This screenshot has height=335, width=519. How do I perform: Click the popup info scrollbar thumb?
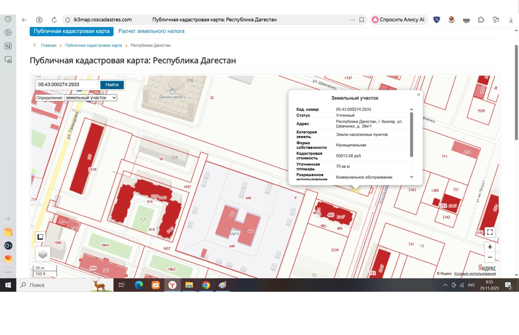(412, 134)
